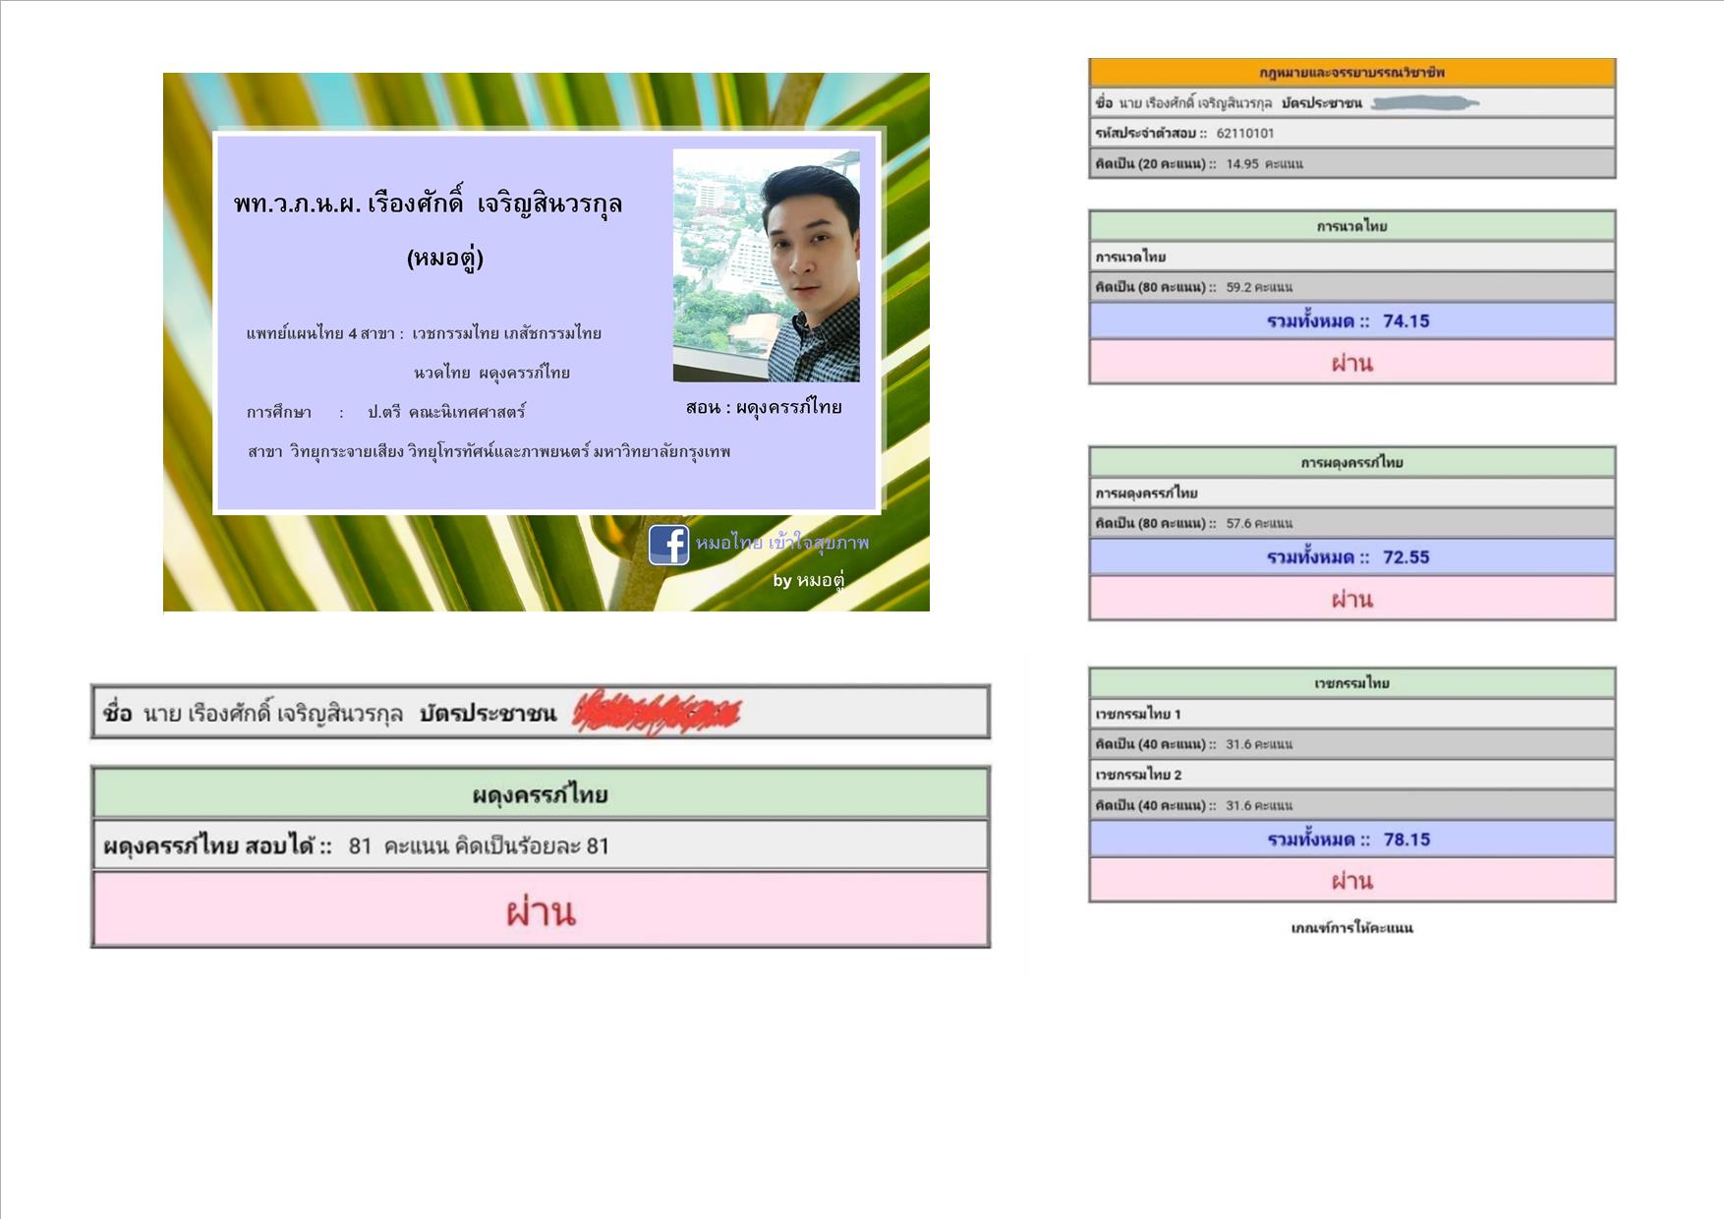The height and width of the screenshot is (1219, 1724).
Task: Click the profile photo on the card
Action: pos(766,265)
